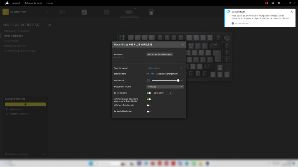This screenshot has height=167, width=298.
Task: Close the Paramètres K65 PLUS WIRELESS dialog
Action: 182,44
